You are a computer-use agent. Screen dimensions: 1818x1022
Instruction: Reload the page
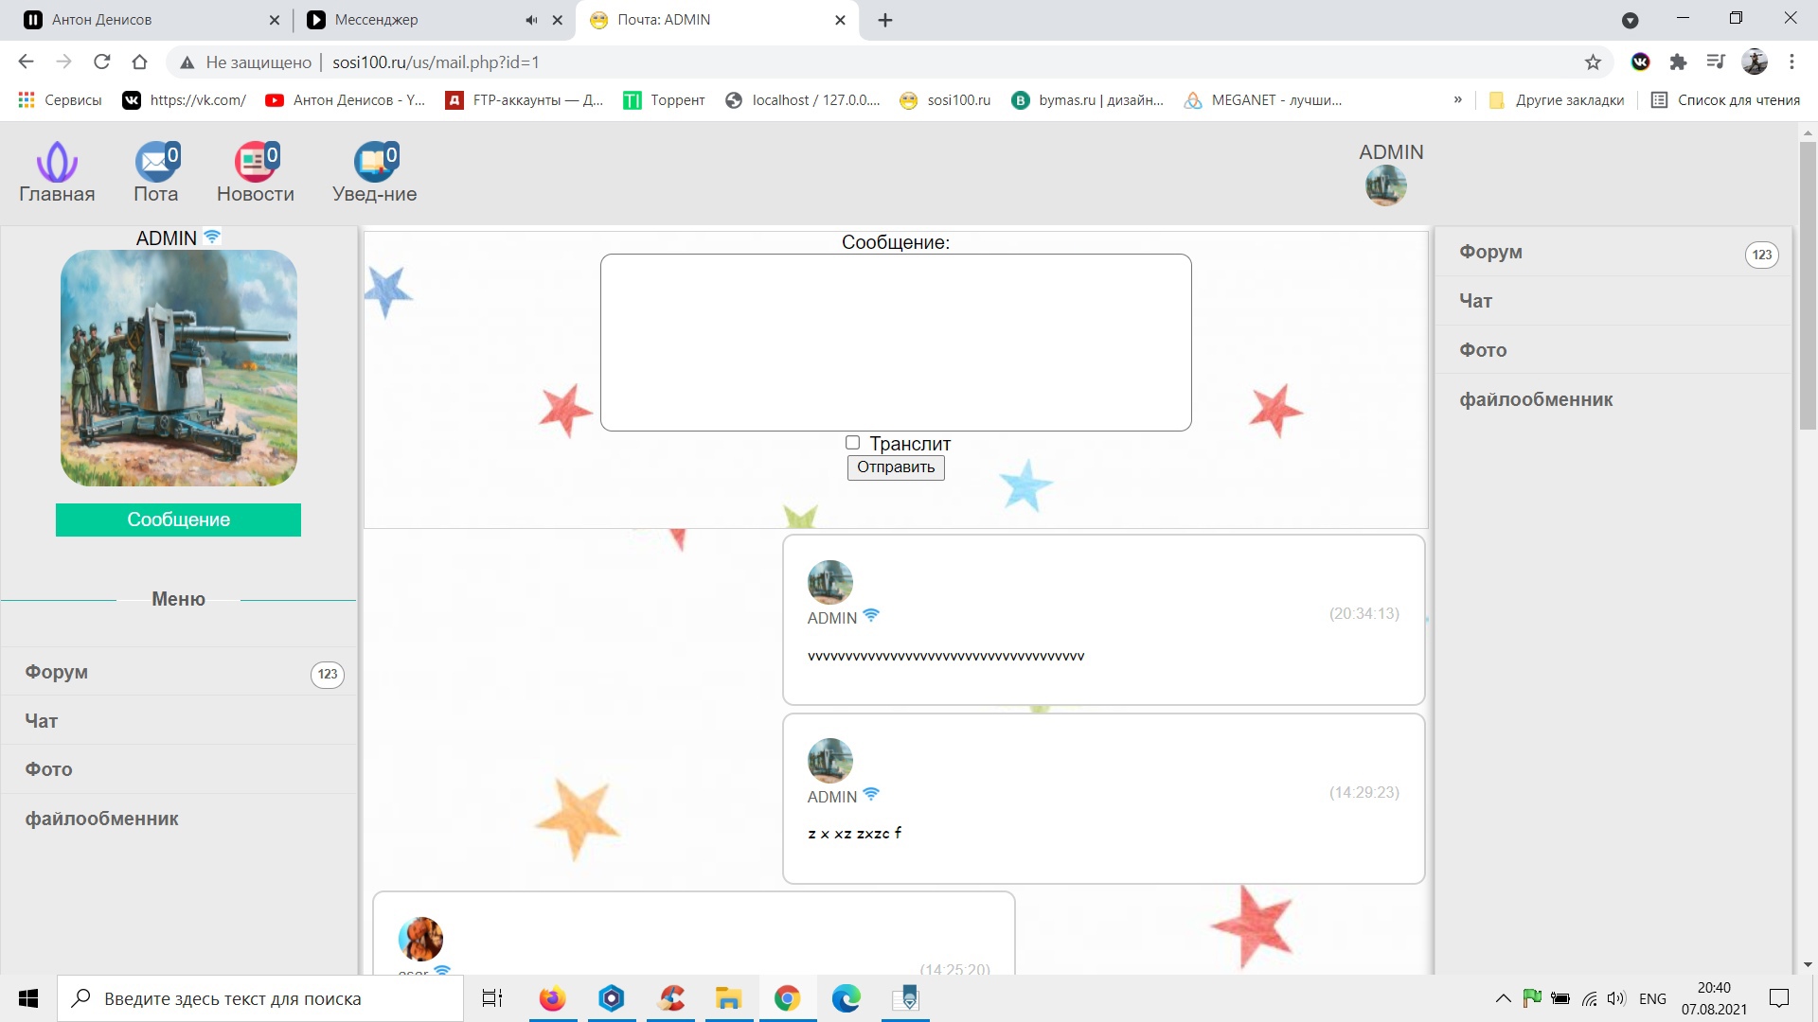(101, 62)
